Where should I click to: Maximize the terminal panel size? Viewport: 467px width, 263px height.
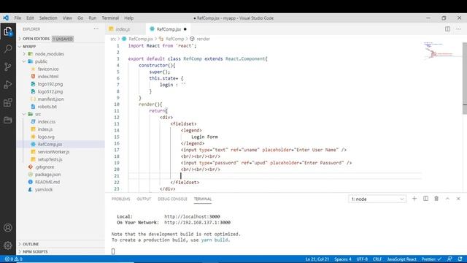coord(447,199)
